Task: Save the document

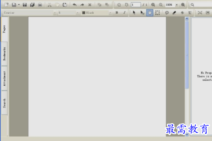Action: 25,5
